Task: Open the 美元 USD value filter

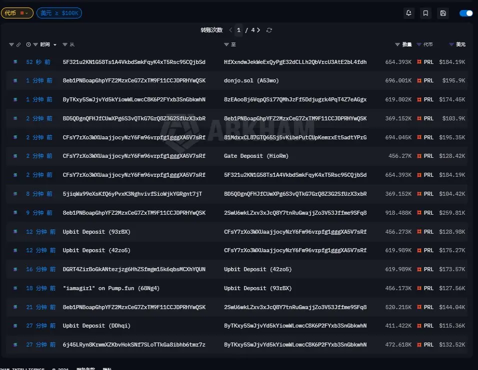Action: (x=451, y=44)
